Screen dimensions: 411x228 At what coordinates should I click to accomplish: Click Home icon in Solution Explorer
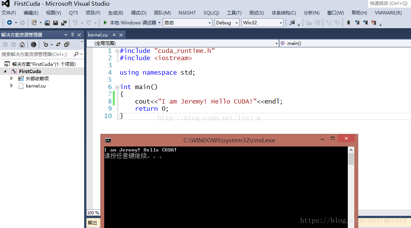click(x=22, y=45)
